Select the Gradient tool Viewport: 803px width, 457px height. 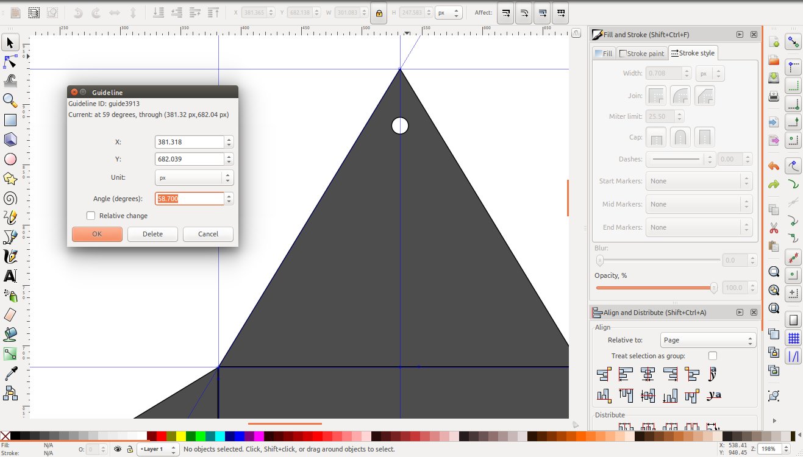pos(10,353)
